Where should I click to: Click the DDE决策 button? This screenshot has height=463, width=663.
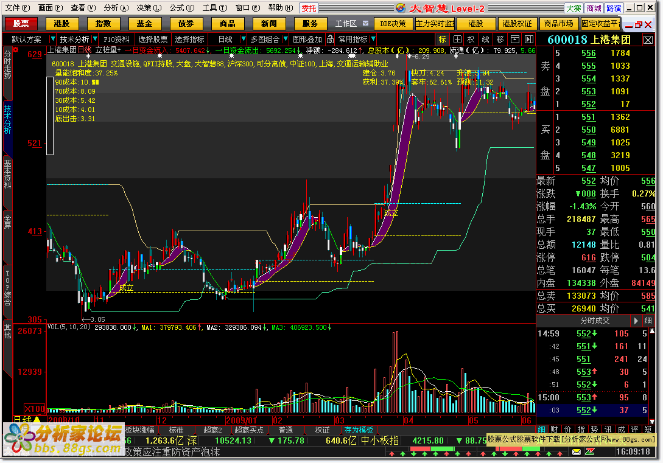pyautogui.click(x=393, y=24)
